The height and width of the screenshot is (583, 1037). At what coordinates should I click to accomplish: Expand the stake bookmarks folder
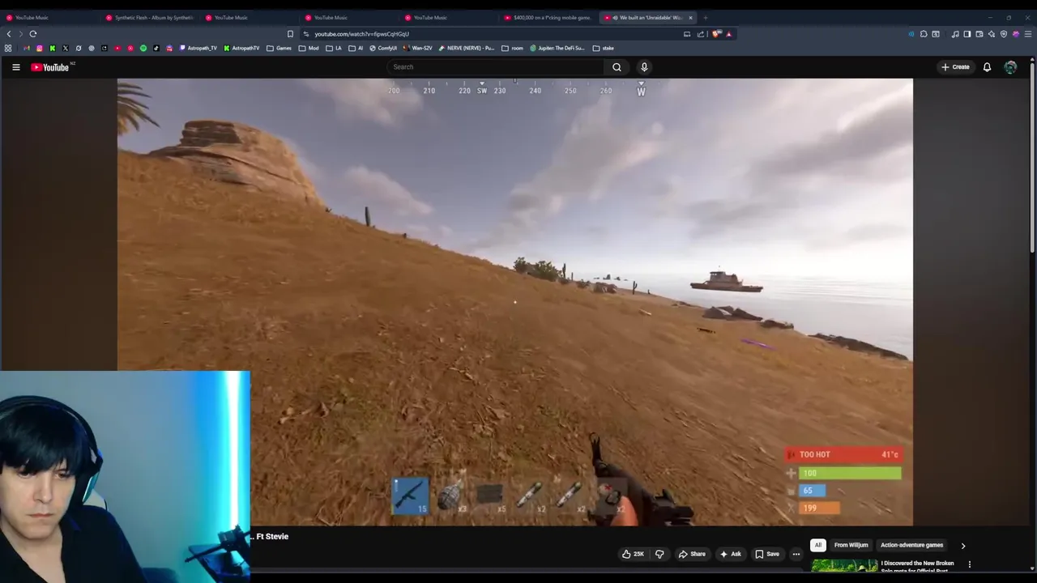coord(604,49)
